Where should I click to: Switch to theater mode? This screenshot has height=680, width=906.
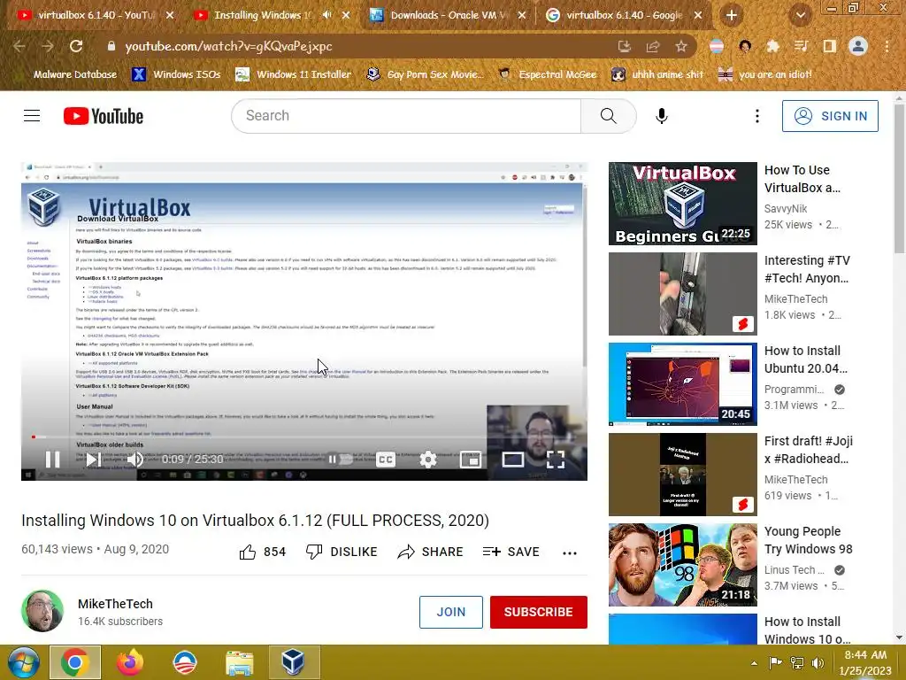[513, 460]
